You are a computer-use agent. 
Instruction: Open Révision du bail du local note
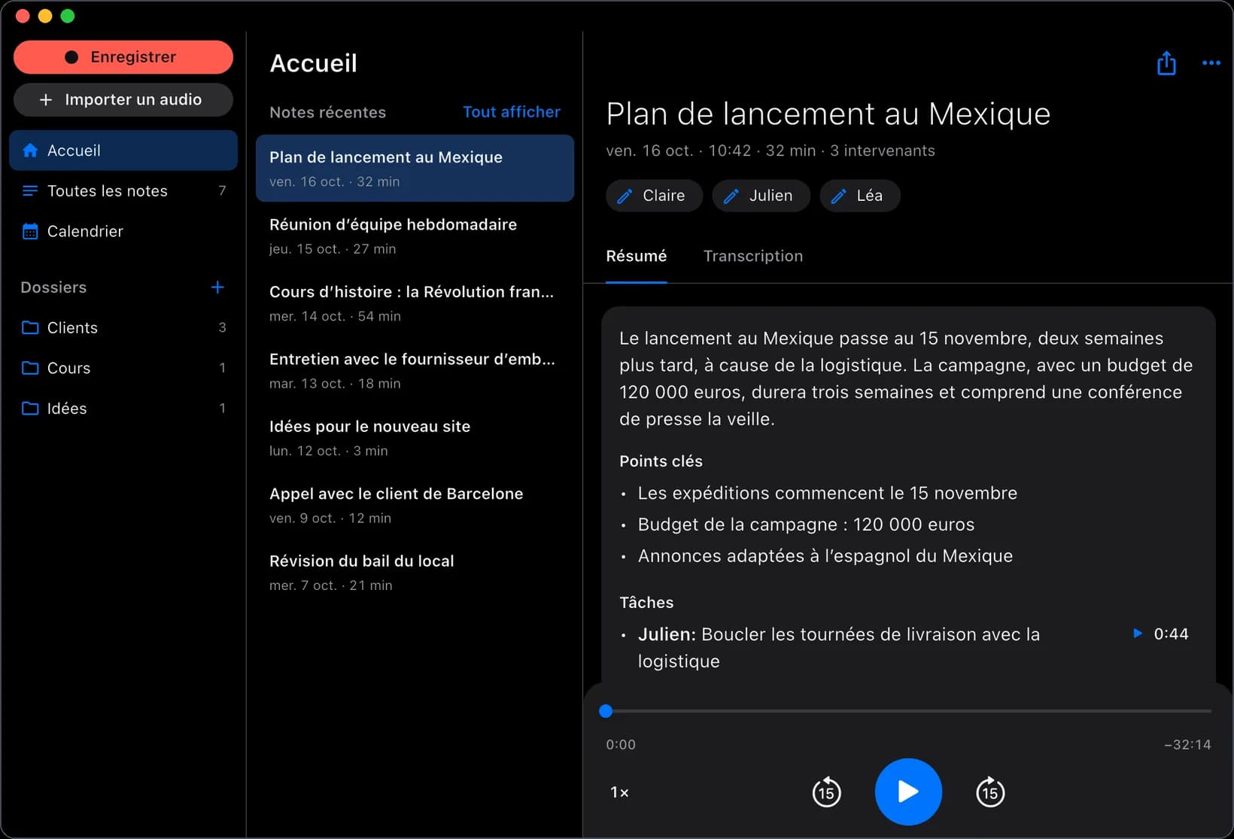pos(415,572)
